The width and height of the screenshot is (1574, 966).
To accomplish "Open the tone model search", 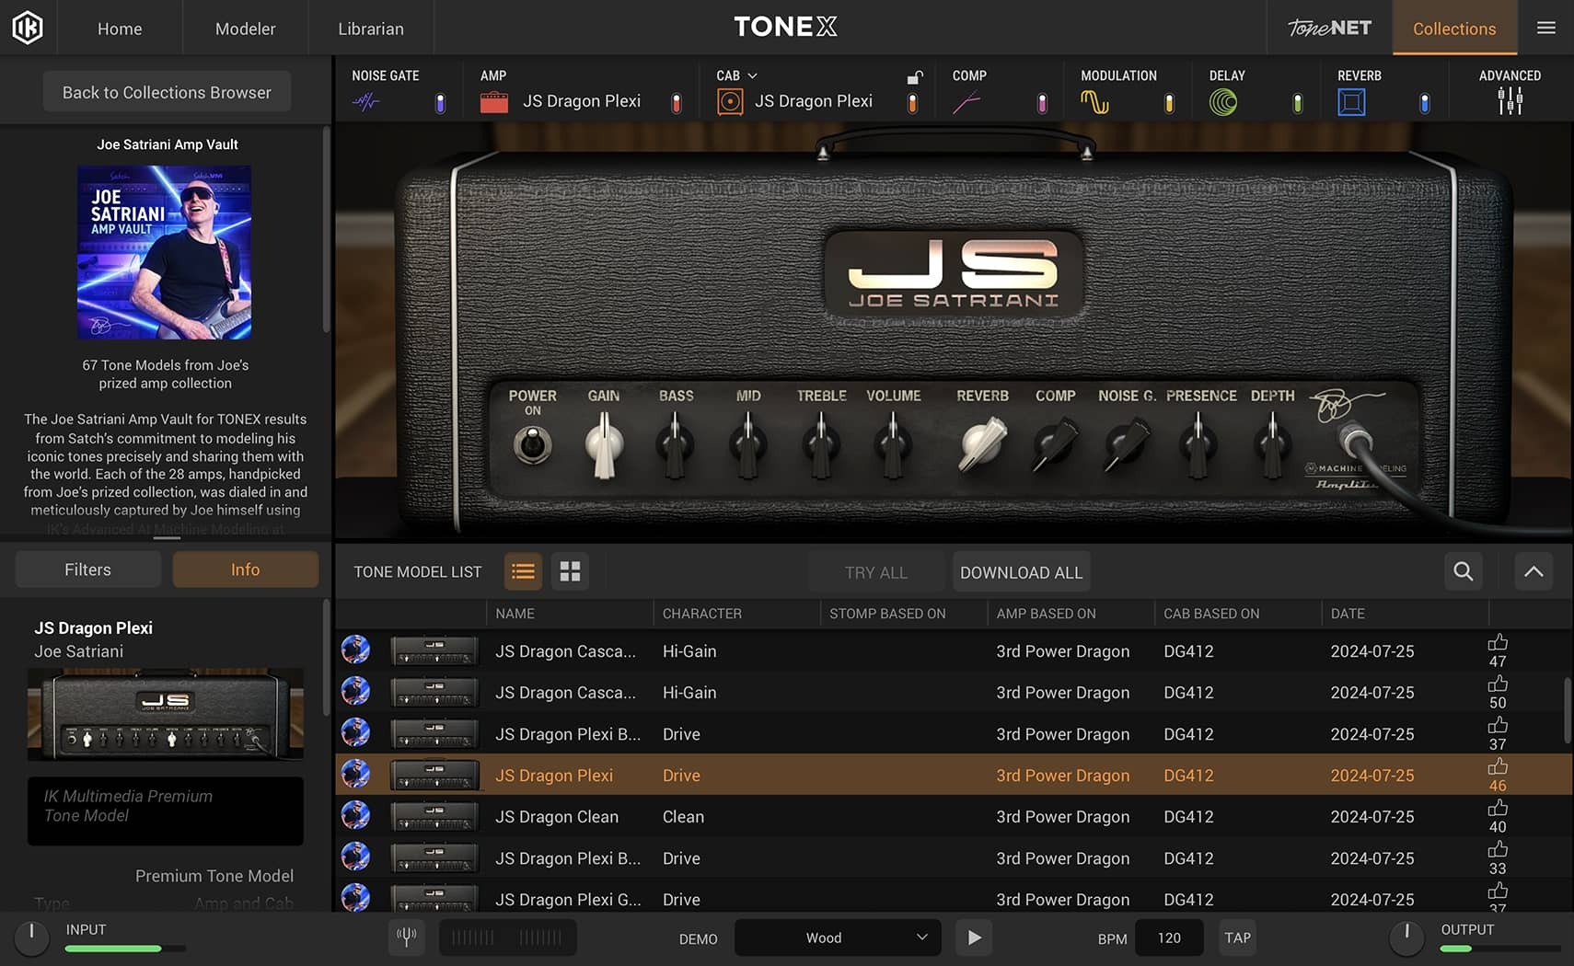I will [1463, 571].
